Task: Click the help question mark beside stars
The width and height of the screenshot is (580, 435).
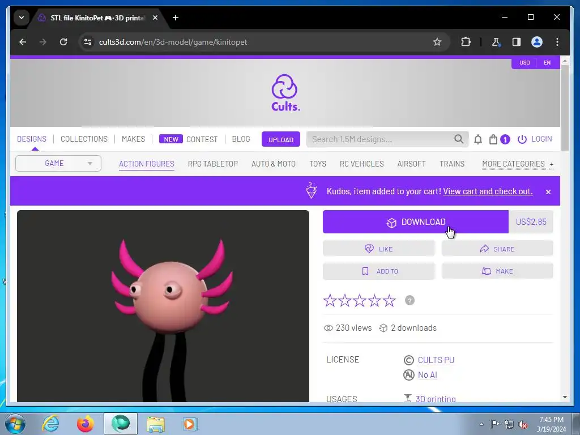Action: click(410, 300)
